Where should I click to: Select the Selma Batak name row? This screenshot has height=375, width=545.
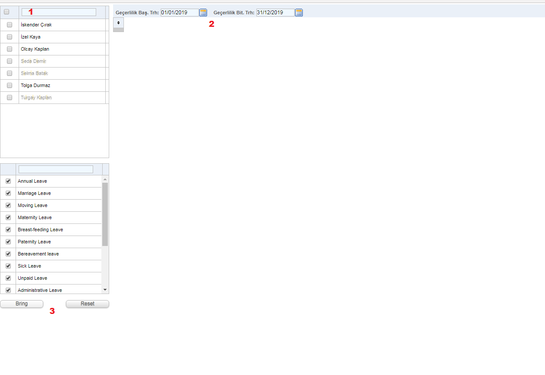(x=62, y=73)
